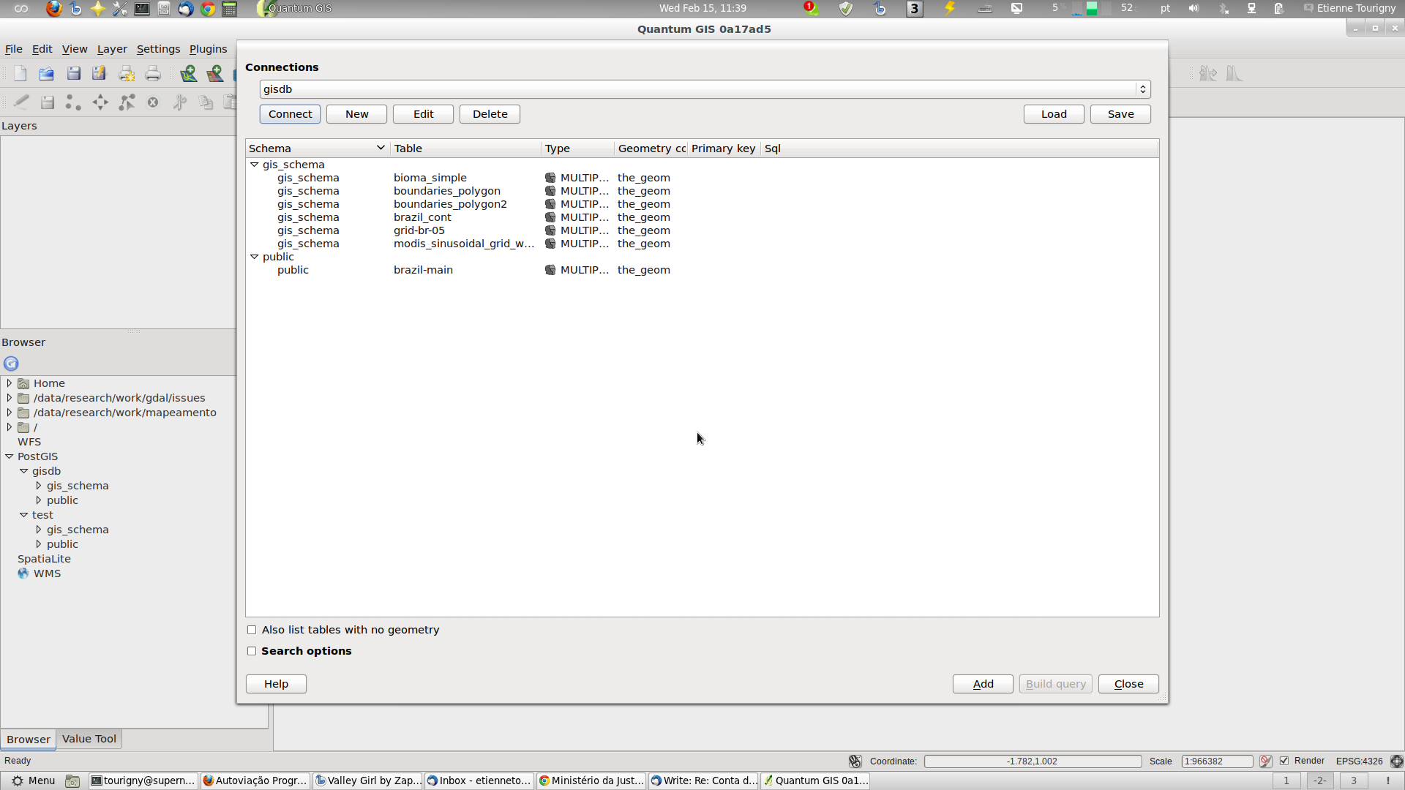Select the Move Feature tool
Viewport: 1405px width, 790px height.
pyautogui.click(x=100, y=102)
